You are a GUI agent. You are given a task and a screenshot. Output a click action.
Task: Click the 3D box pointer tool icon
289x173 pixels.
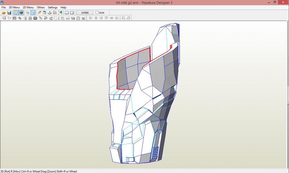click(x=41, y=18)
